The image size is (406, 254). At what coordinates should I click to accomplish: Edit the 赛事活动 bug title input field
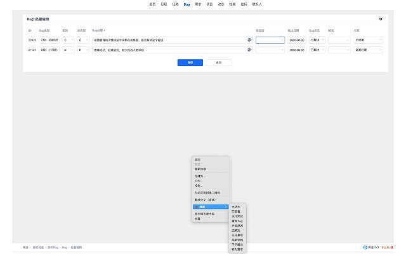169,50
